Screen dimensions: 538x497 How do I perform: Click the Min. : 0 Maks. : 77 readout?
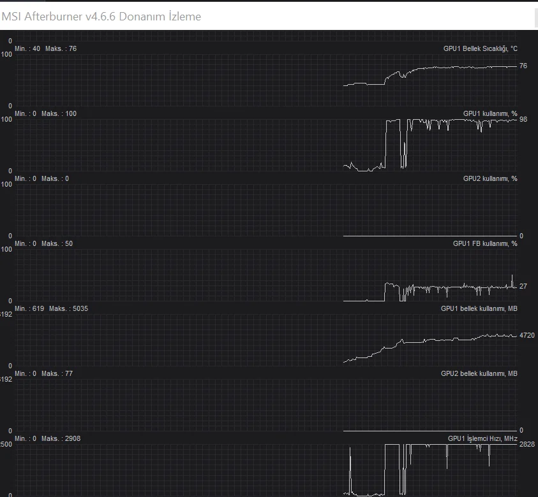coord(43,373)
